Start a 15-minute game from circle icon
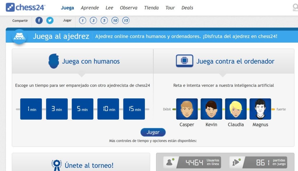 tap(126, 21)
